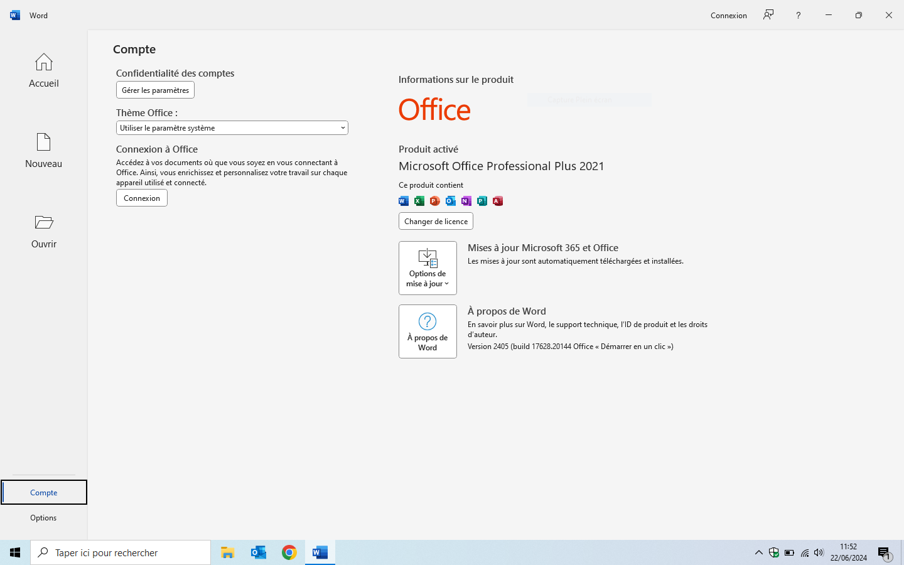Show hidden system tray icons
904x565 pixels.
tap(758, 552)
